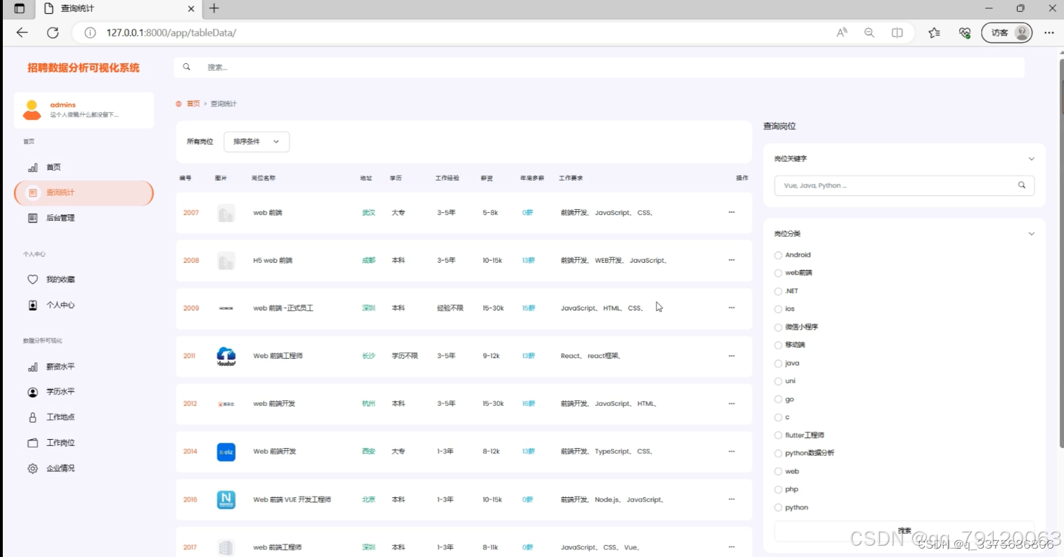Close the 查询统计 browser tab

[191, 8]
